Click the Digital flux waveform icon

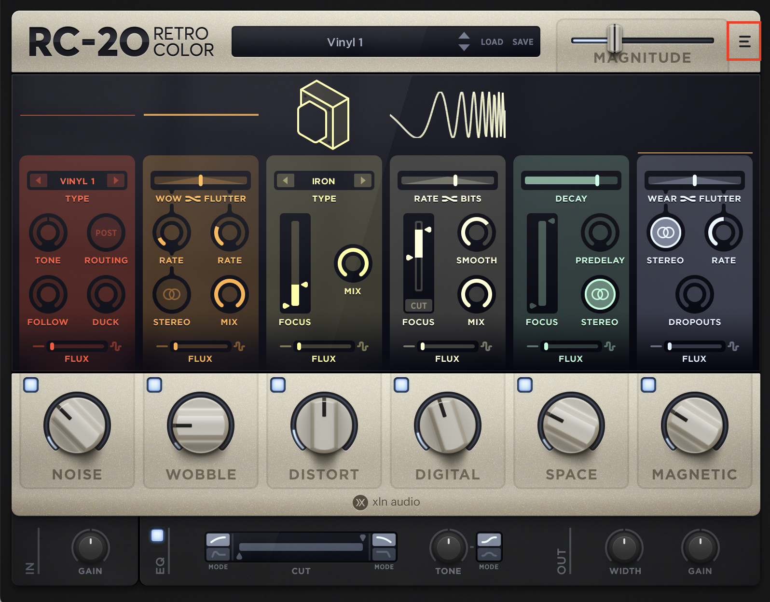pyautogui.click(x=486, y=346)
